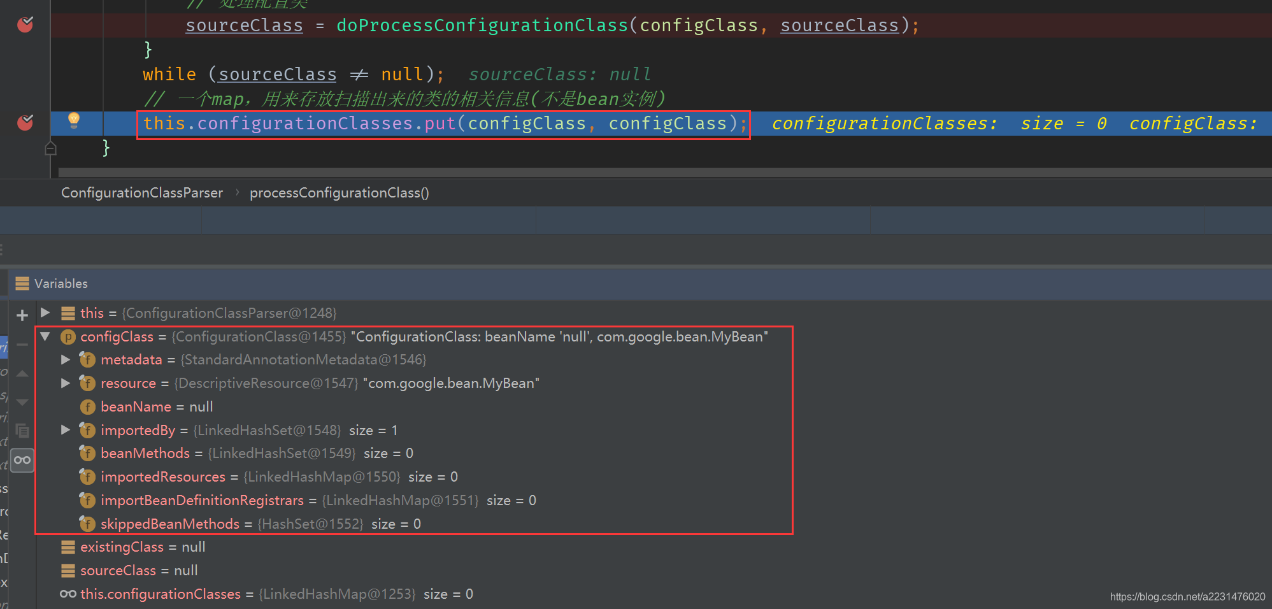Toggle breakpoint on doProcessConfigurationClass line
The width and height of the screenshot is (1272, 609).
pos(25,25)
